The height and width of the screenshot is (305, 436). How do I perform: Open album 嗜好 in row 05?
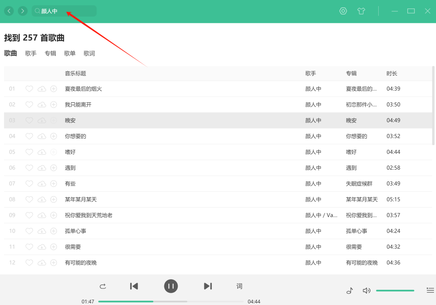pyautogui.click(x=351, y=152)
